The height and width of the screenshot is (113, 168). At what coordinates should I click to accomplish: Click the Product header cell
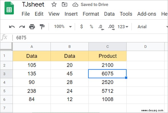107,56
